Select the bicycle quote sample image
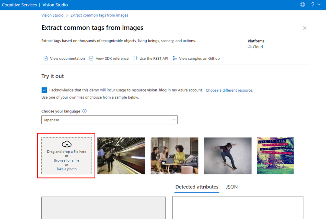The image size is (326, 219). click(275, 156)
